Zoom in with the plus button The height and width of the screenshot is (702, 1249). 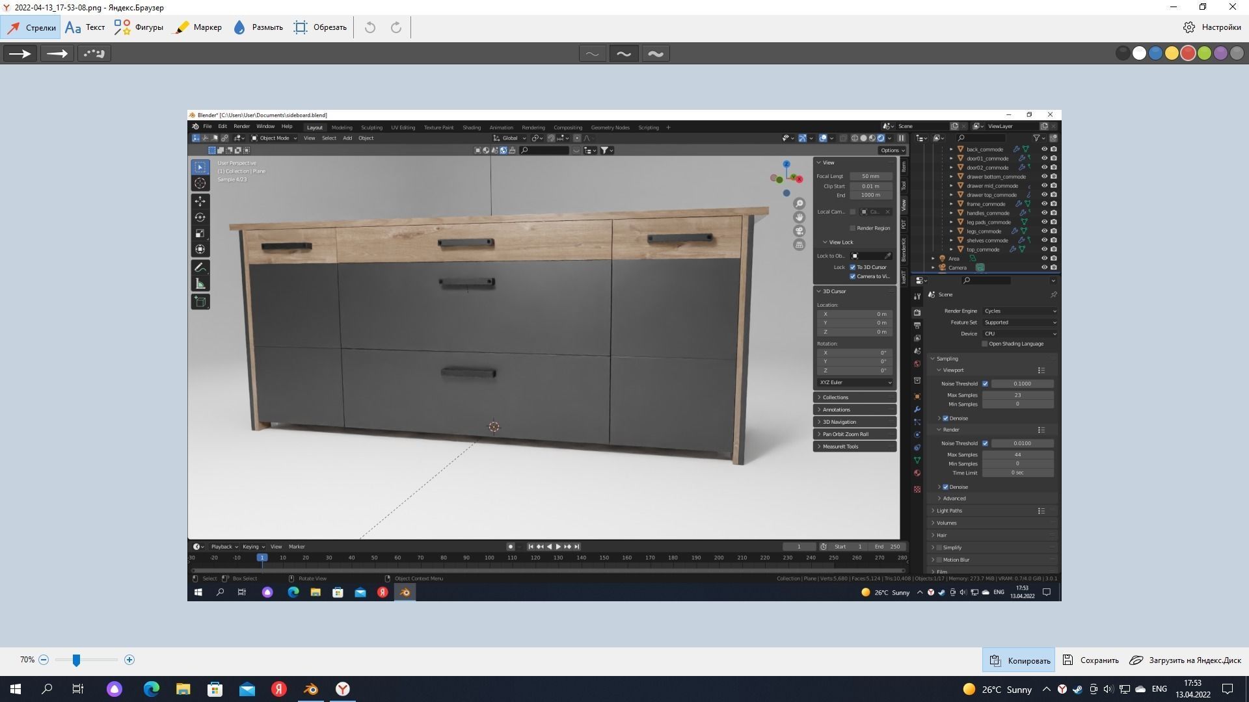click(129, 660)
